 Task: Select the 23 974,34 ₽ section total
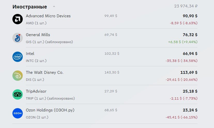(x=186, y=6)
